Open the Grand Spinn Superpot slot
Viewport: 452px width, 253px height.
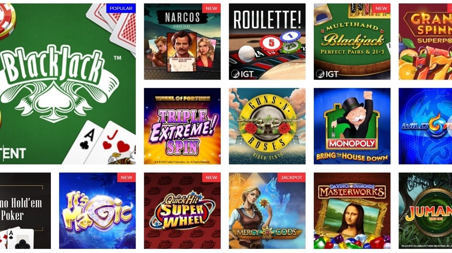(425, 42)
